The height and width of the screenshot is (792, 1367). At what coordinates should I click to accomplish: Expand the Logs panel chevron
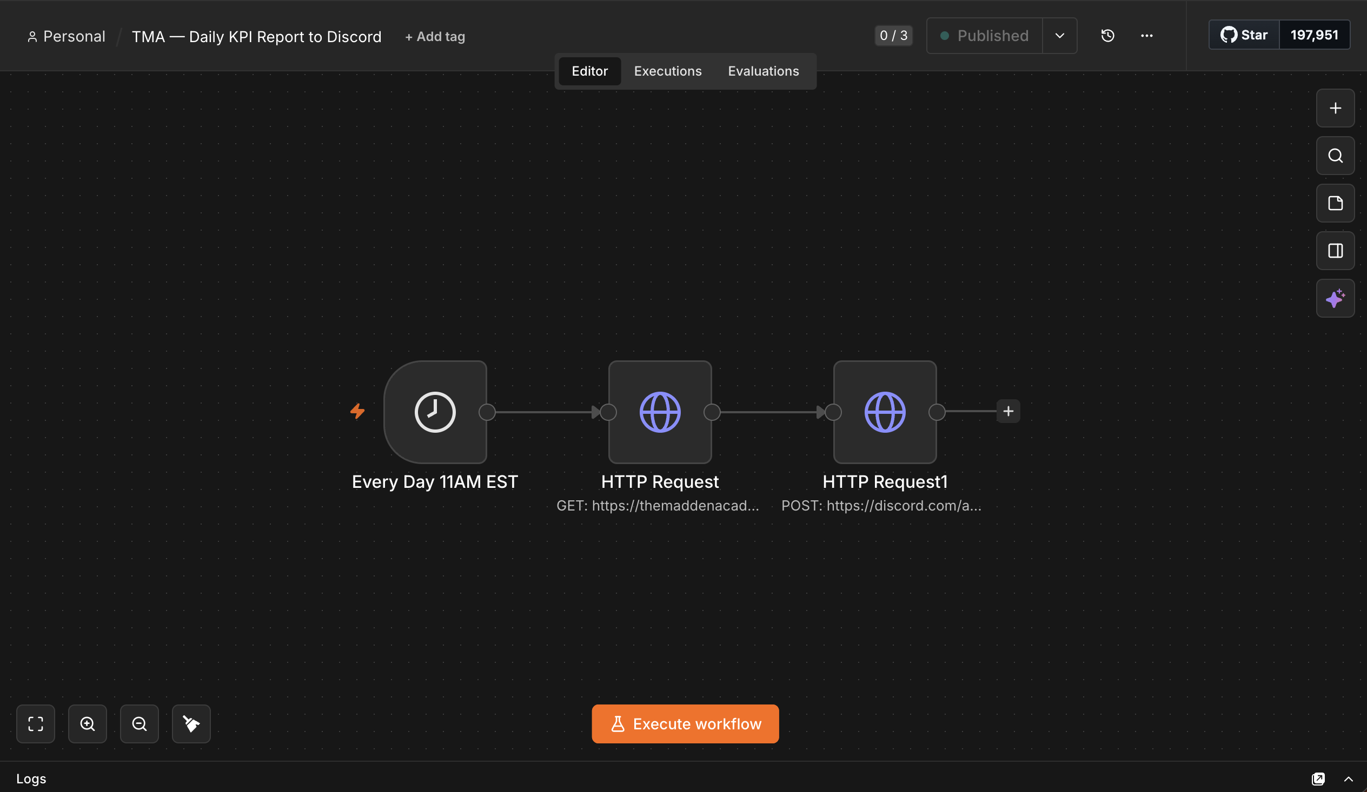coord(1348,779)
